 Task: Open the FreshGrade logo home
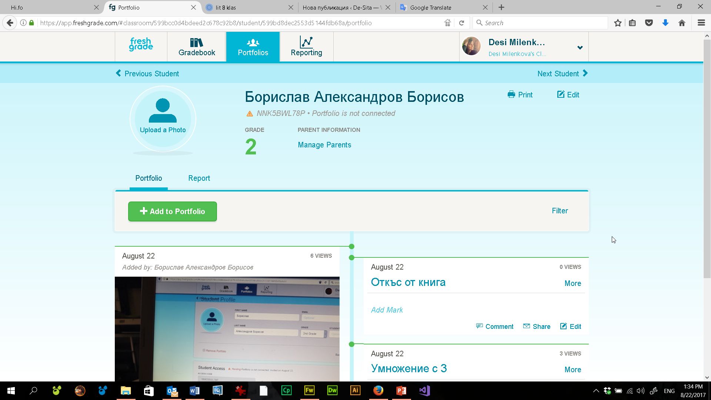point(141,44)
